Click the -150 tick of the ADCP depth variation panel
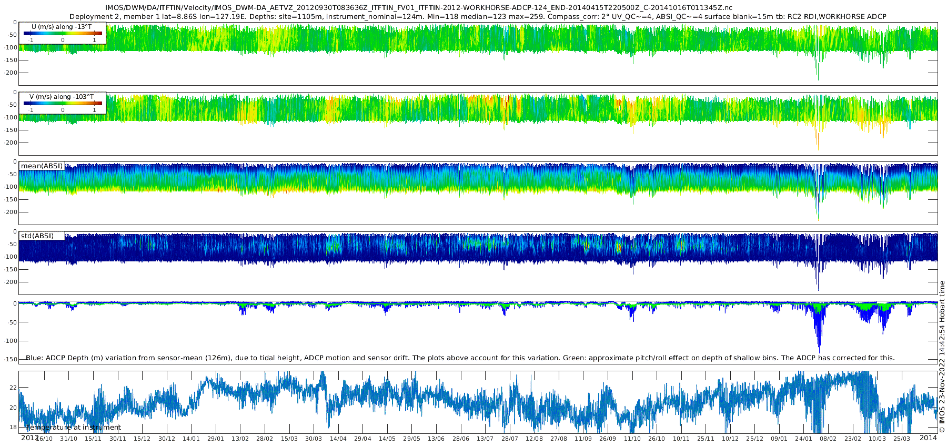The width and height of the screenshot is (947, 447). 11,360
